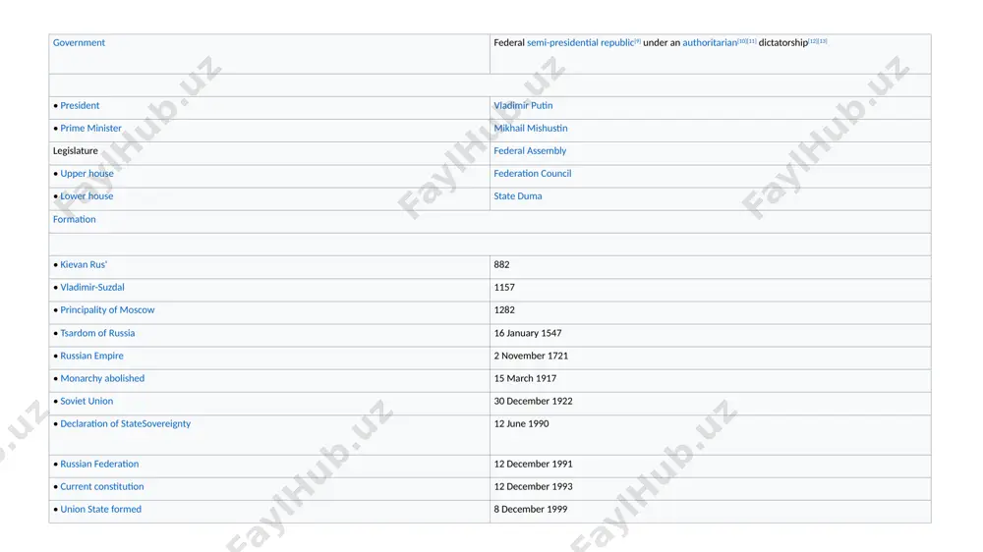Click the State Duma link
The image size is (983, 552).
coord(518,195)
